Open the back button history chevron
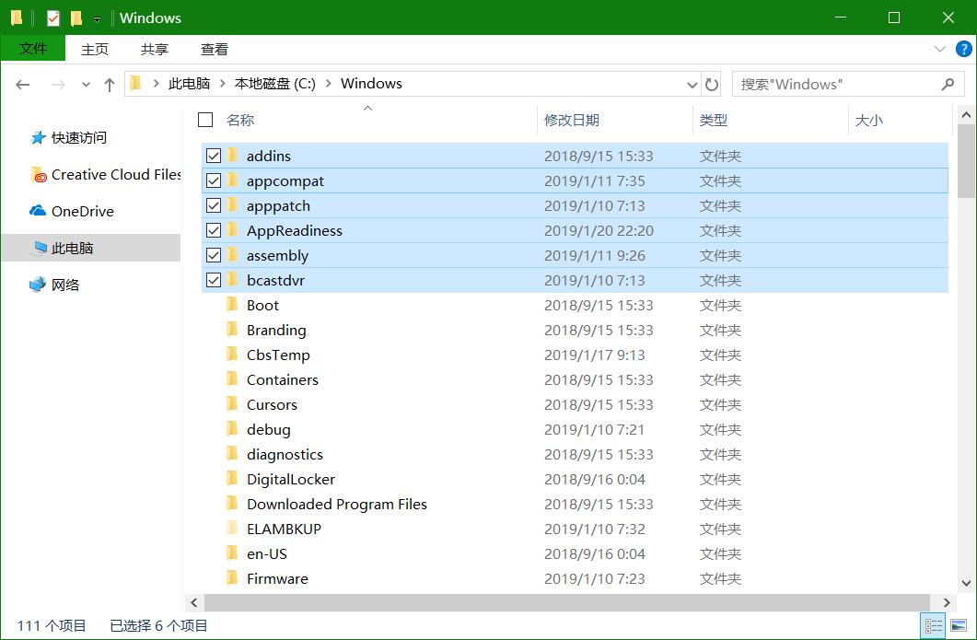 pos(86,84)
